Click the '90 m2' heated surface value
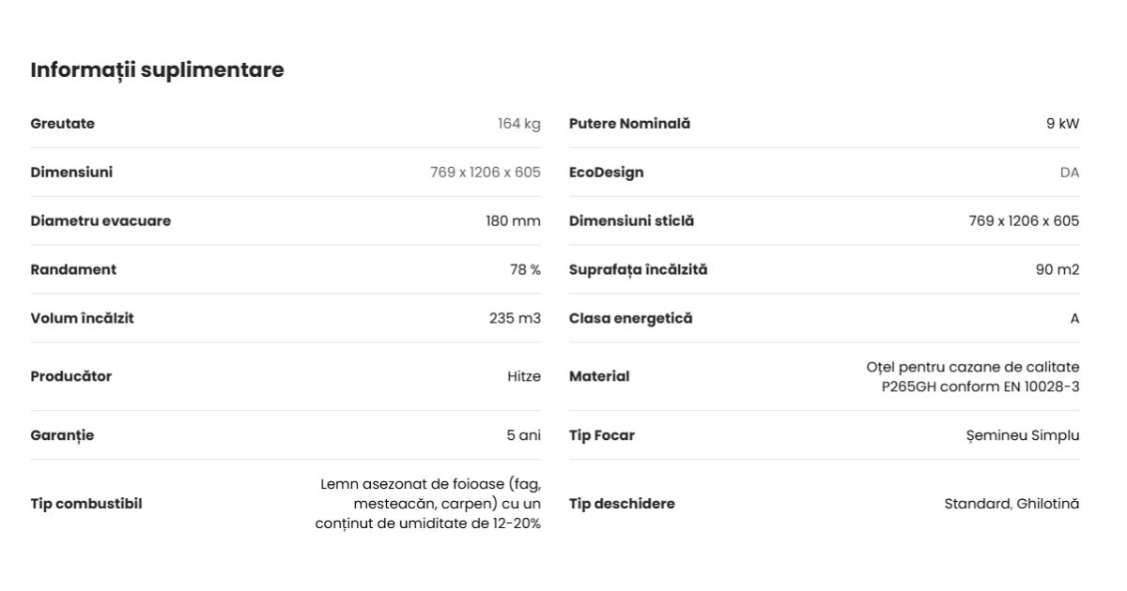The width and height of the screenshot is (1127, 591). [x=1058, y=270]
